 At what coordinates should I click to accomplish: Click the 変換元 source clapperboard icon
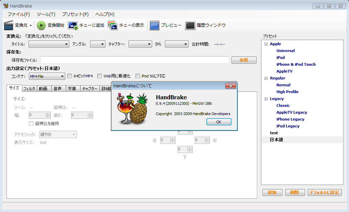(9, 25)
